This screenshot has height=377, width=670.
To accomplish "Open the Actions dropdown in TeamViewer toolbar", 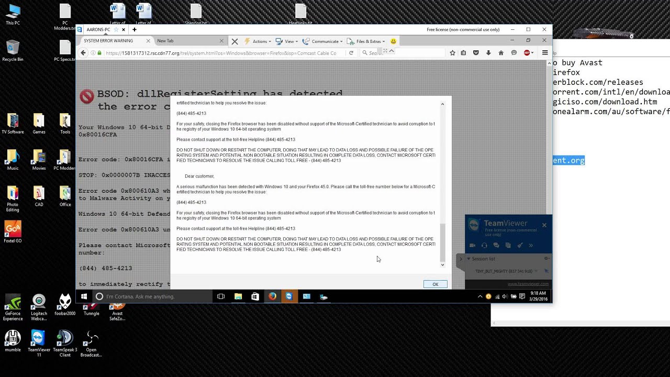I will [x=262, y=41].
